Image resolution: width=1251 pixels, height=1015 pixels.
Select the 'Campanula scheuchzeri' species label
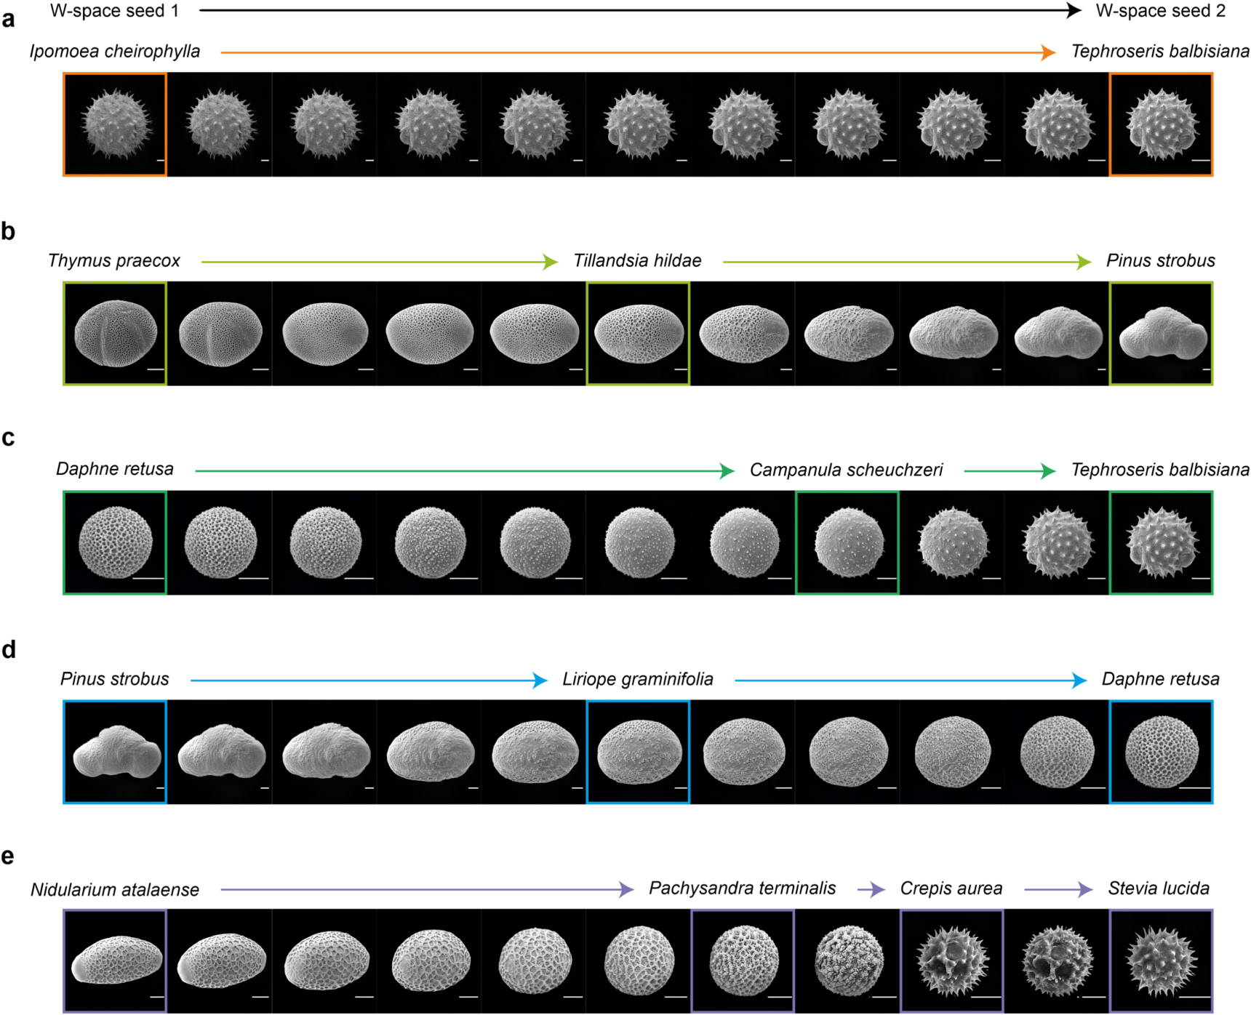tap(846, 470)
